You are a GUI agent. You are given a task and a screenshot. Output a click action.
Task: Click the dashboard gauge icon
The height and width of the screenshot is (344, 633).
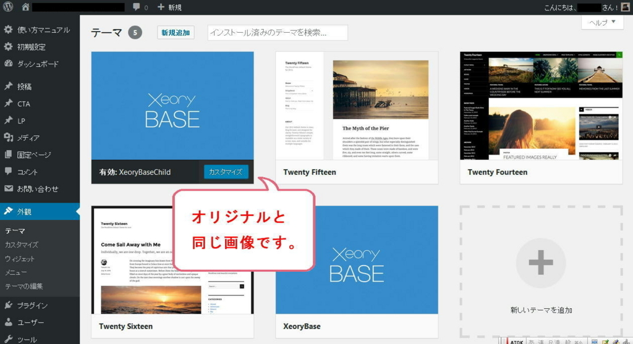pos(8,64)
